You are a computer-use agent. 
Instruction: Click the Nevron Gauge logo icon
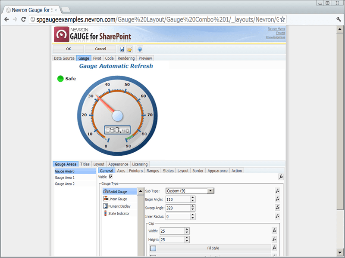(x=61, y=34)
